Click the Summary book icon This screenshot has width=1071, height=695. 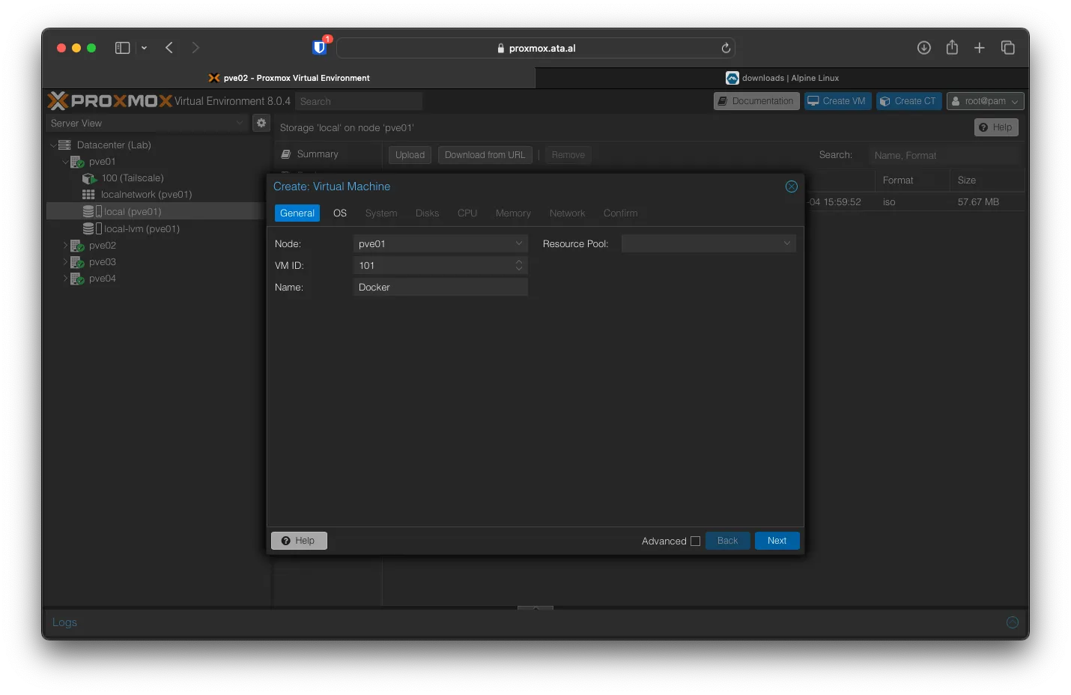click(x=286, y=154)
